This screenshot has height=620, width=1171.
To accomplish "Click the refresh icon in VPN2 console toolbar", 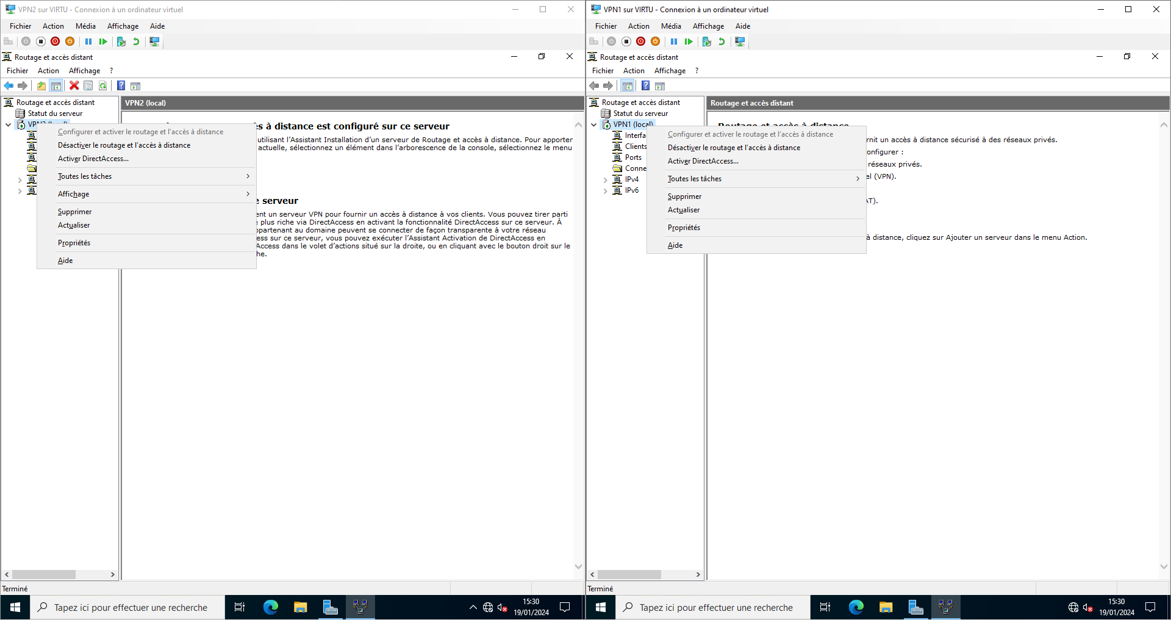I will pyautogui.click(x=103, y=85).
